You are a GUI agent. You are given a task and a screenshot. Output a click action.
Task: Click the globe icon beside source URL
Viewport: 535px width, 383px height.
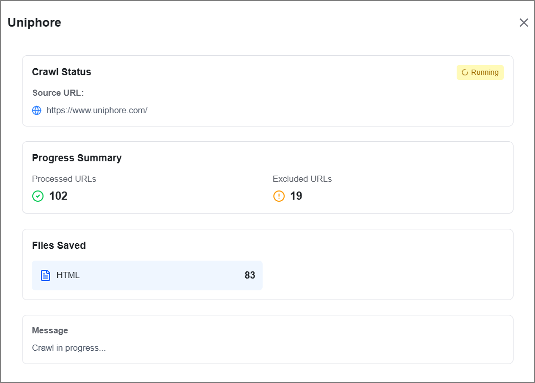coord(36,110)
